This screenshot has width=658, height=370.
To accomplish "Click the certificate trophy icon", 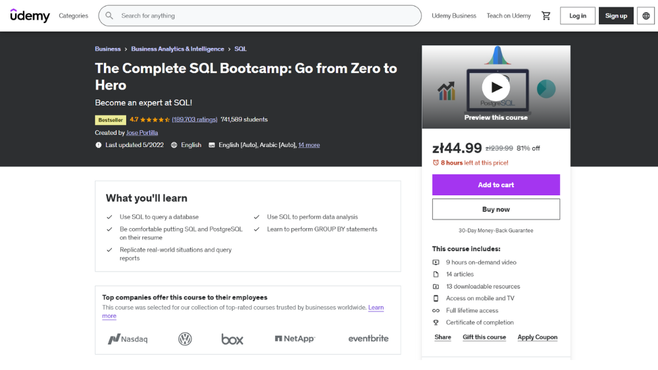I will pyautogui.click(x=436, y=322).
